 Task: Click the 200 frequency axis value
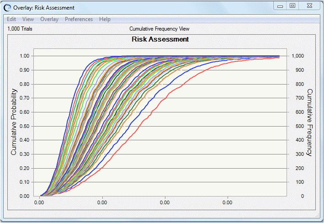[300, 168]
